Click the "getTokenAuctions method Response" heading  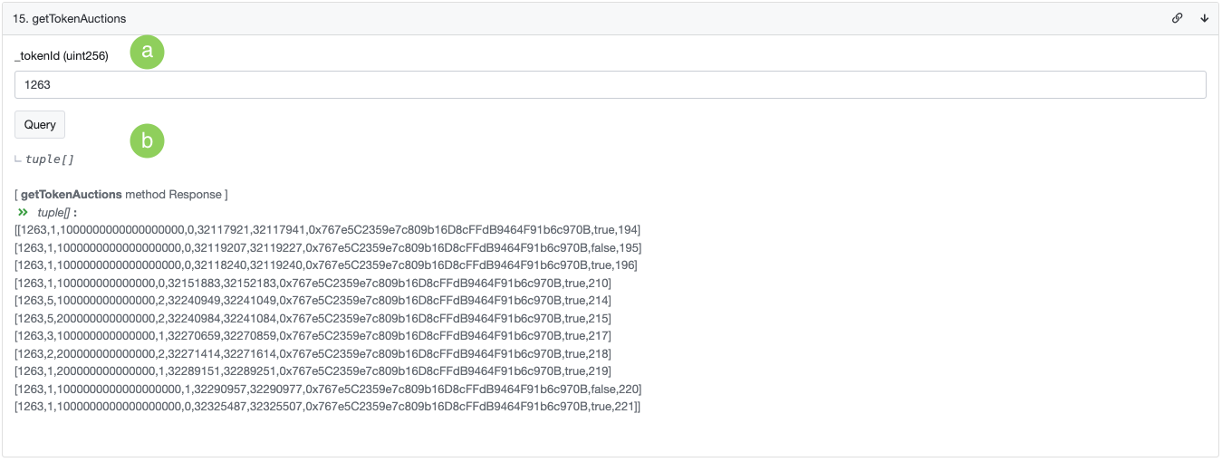[121, 195]
